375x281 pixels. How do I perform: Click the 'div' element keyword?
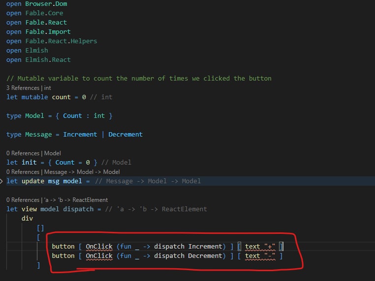(x=27, y=219)
